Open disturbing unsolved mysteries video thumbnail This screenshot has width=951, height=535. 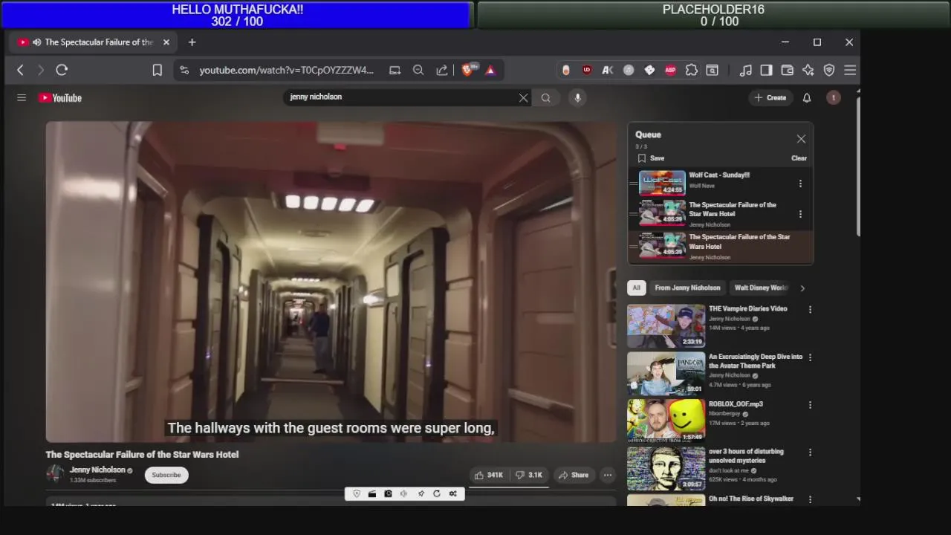tap(666, 468)
